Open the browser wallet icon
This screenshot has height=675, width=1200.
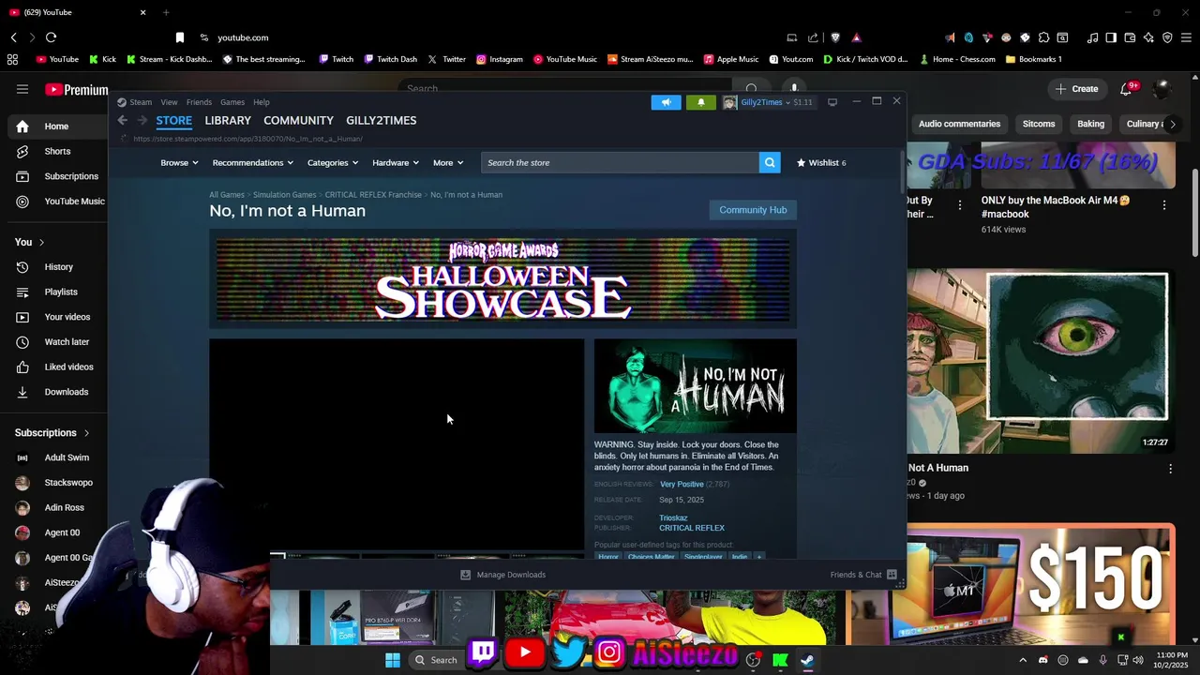1130,37
